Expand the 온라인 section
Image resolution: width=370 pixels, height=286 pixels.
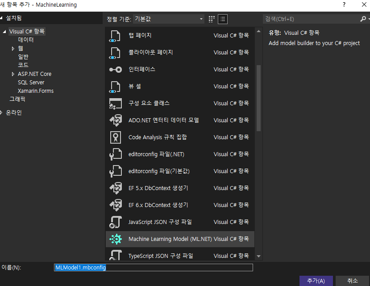point(1,112)
